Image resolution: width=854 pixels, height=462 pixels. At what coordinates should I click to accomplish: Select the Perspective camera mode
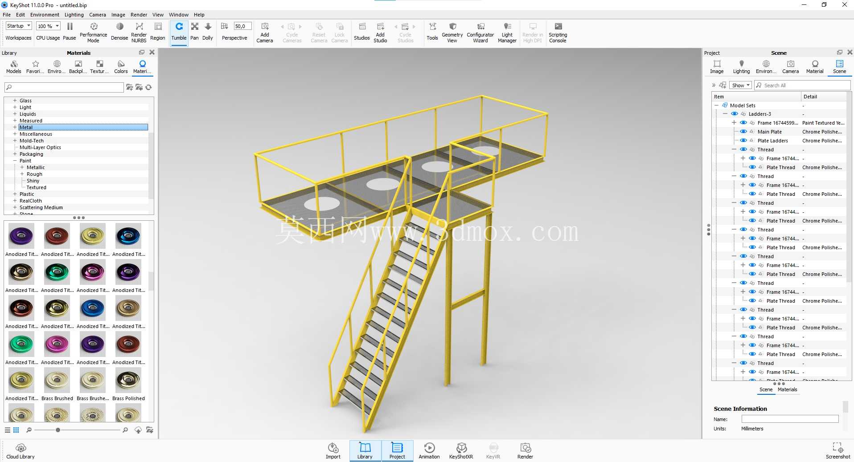[x=234, y=38]
